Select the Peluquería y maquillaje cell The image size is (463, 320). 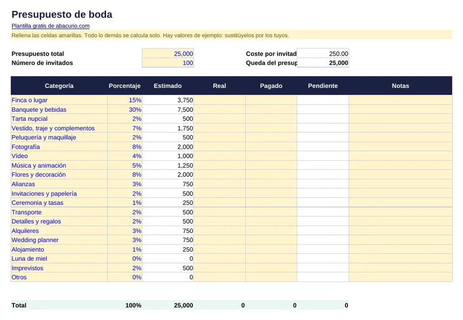(59, 137)
